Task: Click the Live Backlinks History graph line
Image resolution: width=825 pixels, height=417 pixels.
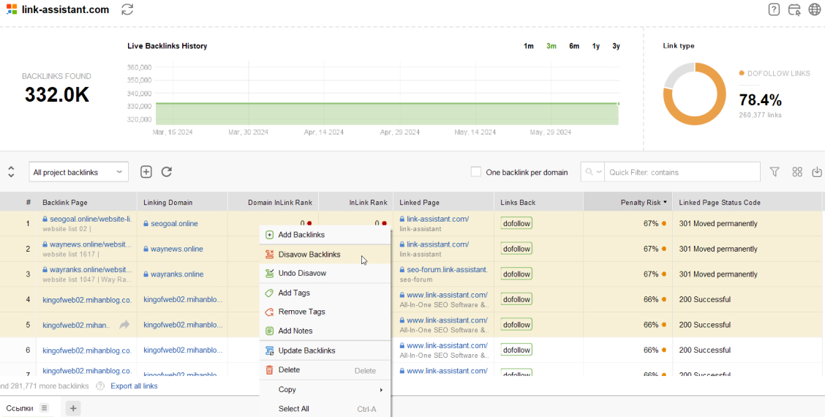Action: pyautogui.click(x=387, y=104)
